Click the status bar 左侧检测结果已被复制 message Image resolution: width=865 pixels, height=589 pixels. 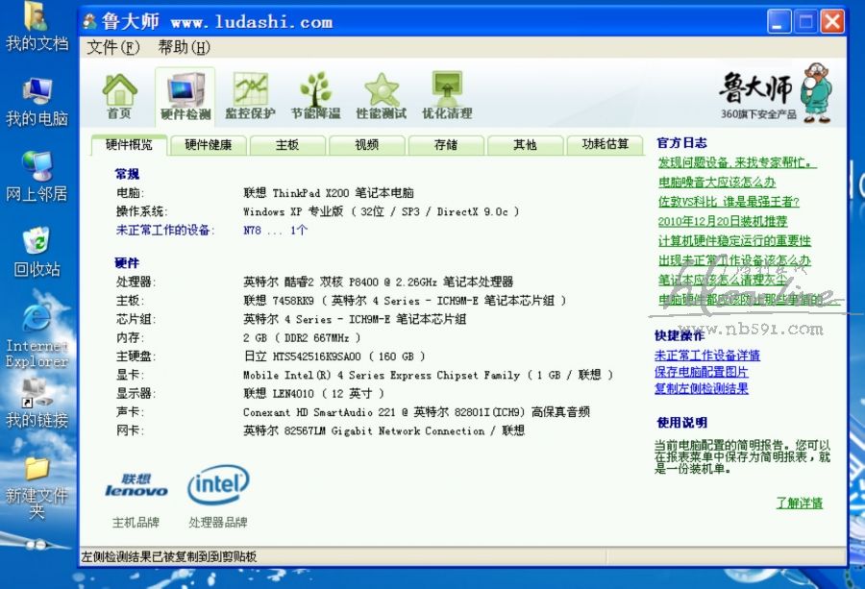tap(169, 556)
